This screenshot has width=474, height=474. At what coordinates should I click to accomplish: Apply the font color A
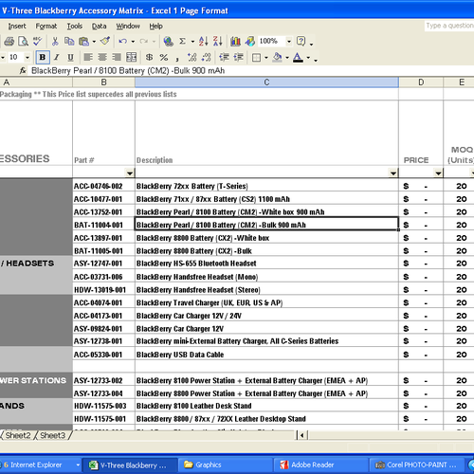pos(298,57)
